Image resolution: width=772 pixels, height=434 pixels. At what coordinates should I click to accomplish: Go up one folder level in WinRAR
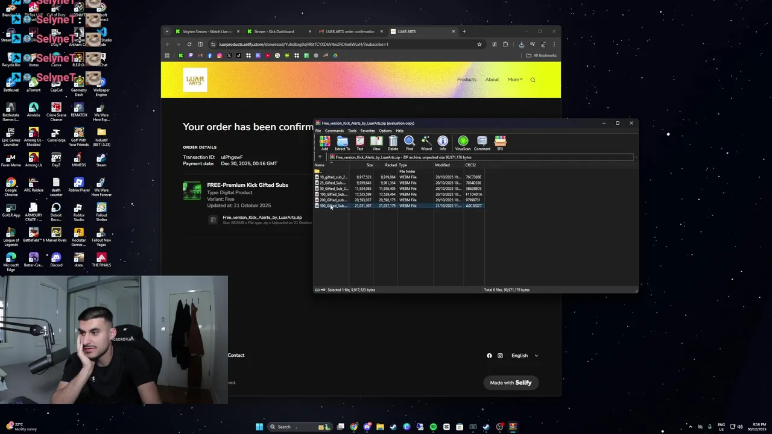(320, 157)
